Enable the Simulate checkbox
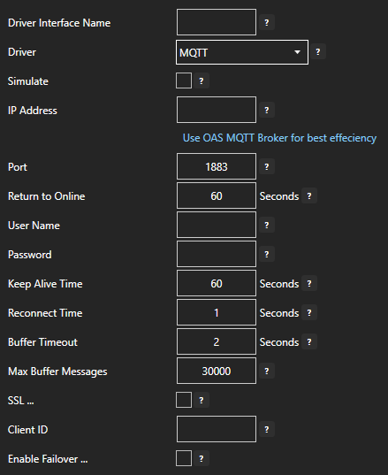Viewport: 388px width, 475px height. [184, 80]
